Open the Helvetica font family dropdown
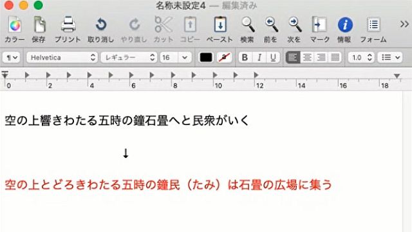This screenshot has width=412, height=232. click(62, 57)
